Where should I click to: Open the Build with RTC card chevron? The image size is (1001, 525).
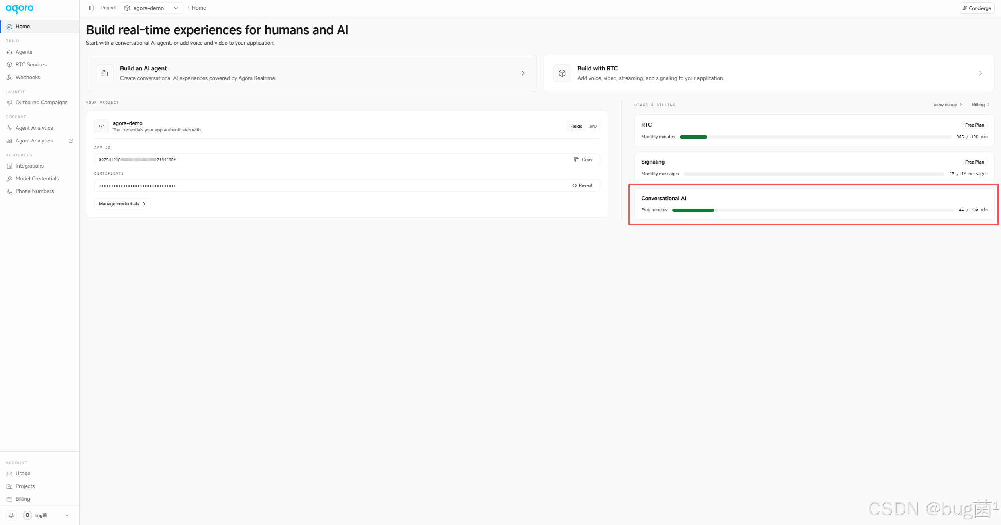click(x=981, y=73)
